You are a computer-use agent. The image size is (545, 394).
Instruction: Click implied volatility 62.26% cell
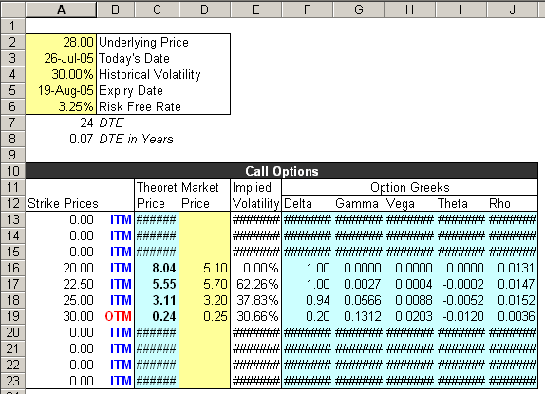[x=255, y=284]
